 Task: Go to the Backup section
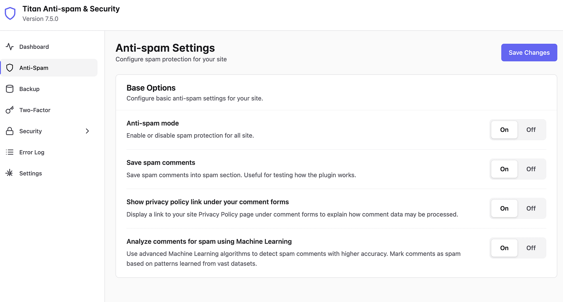pyautogui.click(x=29, y=89)
